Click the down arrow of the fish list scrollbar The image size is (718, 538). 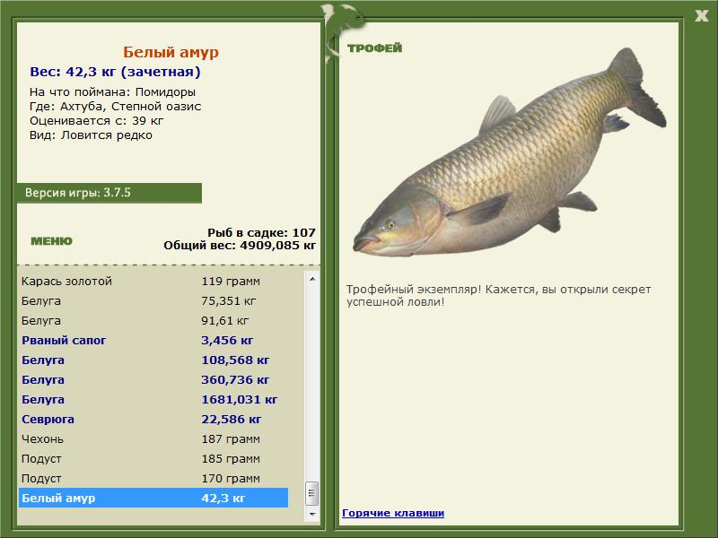pyautogui.click(x=312, y=514)
